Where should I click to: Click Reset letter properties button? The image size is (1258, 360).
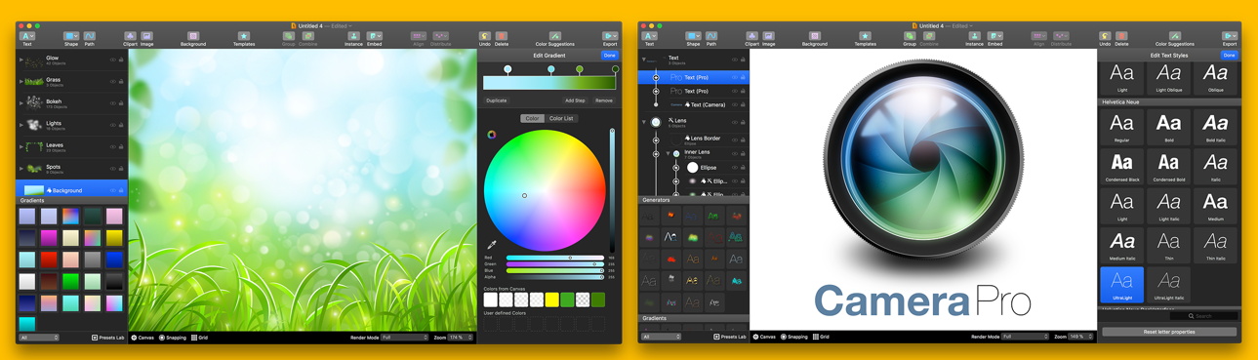coord(1169,332)
